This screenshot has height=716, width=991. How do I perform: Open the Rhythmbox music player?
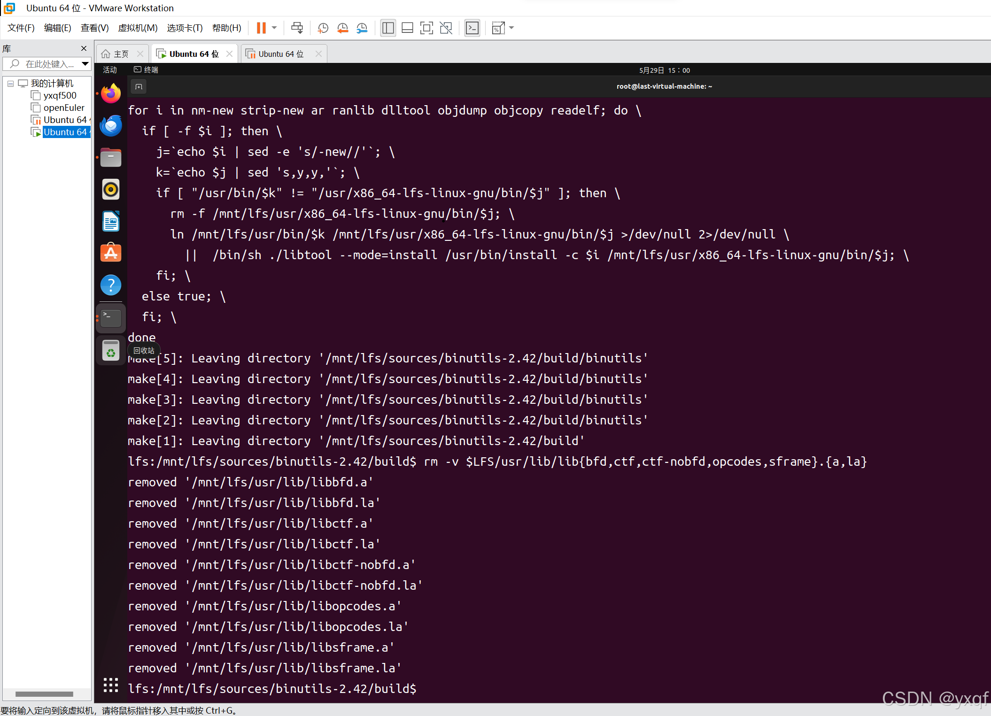click(x=111, y=189)
